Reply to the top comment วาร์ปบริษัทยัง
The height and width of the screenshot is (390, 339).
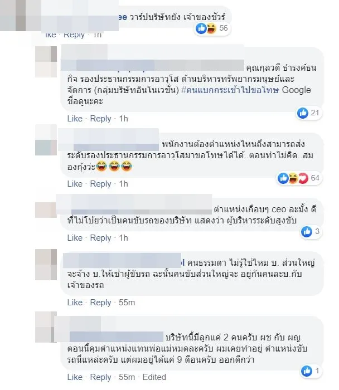point(74,35)
